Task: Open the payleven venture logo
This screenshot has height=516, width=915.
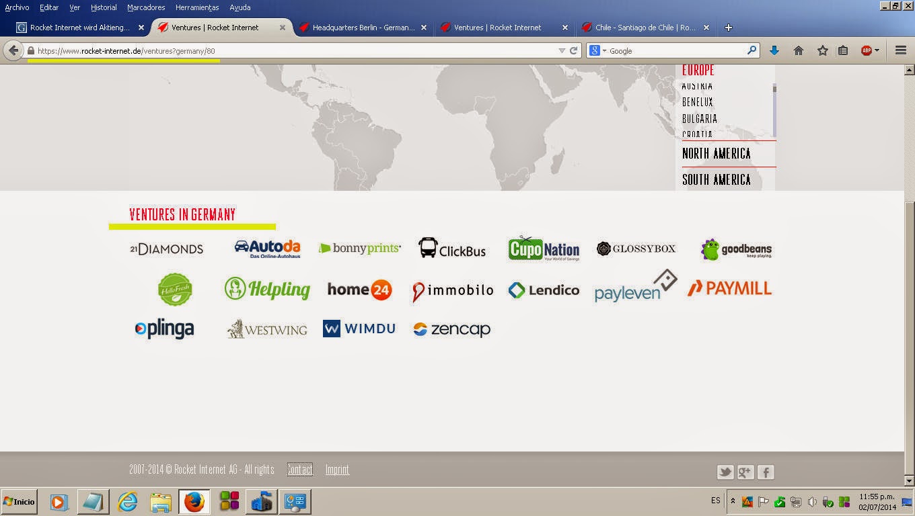Action: point(636,286)
